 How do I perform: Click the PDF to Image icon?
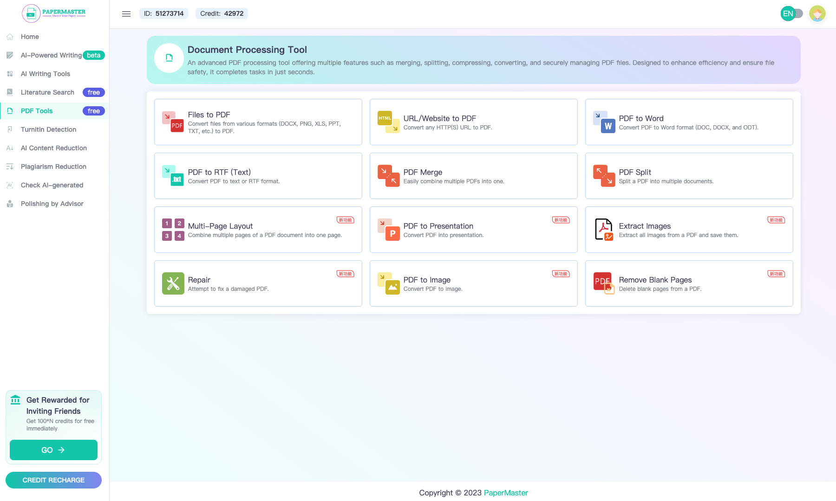(388, 283)
